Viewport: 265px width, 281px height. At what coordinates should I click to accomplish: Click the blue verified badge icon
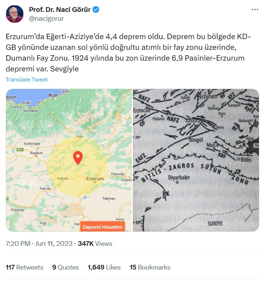coord(96,9)
